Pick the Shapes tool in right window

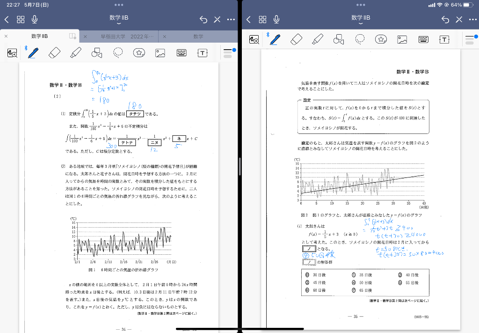coord(338,39)
